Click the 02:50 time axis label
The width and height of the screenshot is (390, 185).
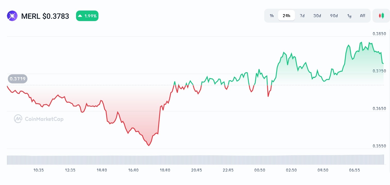click(x=291, y=170)
